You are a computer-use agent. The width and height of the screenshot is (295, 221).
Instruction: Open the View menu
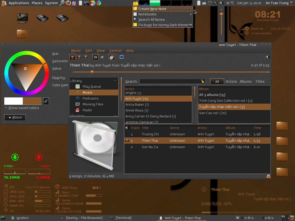(101, 51)
